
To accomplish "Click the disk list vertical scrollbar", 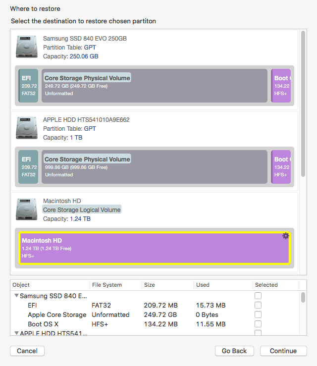I will pos(303,104).
